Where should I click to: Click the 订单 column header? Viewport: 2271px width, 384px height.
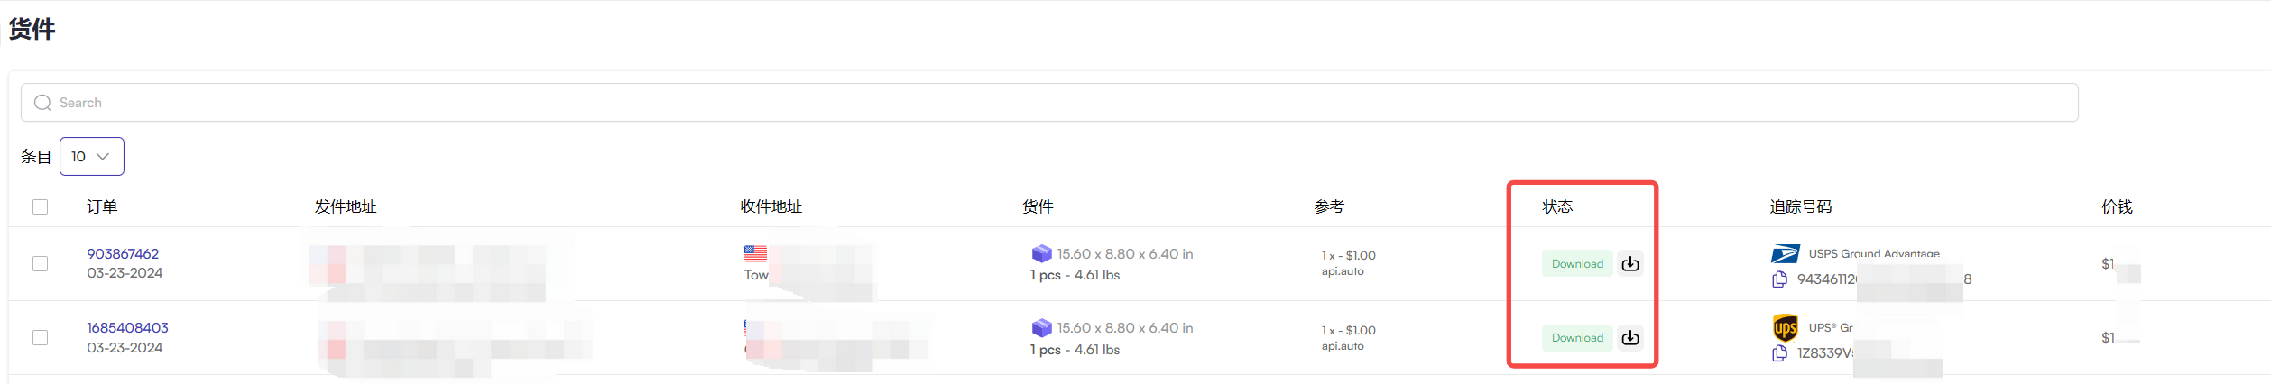pos(102,206)
